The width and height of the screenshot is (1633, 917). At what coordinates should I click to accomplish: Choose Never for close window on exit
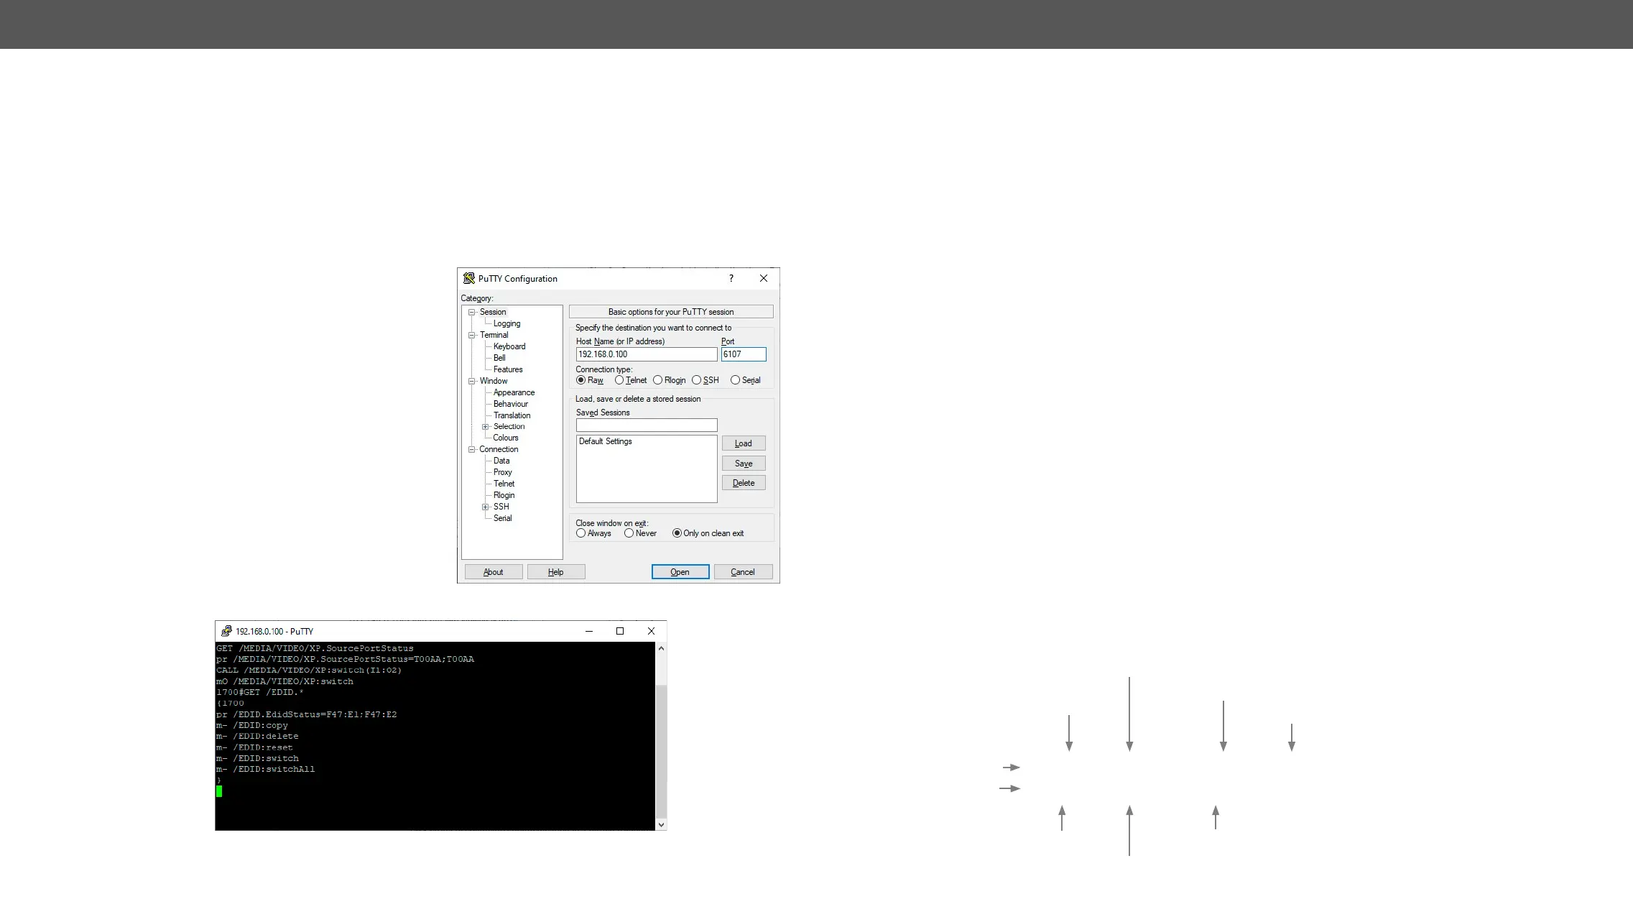click(x=629, y=533)
